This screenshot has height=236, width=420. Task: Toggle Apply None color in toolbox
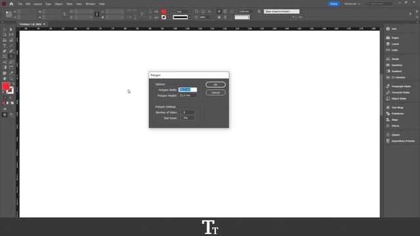[x=12, y=103]
